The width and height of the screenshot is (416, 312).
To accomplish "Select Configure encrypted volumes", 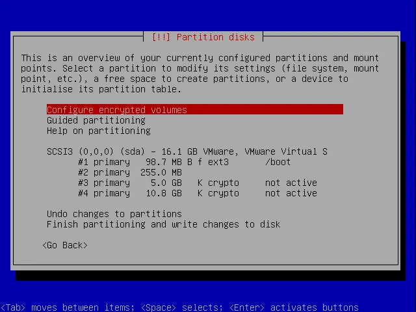I will pos(195,110).
